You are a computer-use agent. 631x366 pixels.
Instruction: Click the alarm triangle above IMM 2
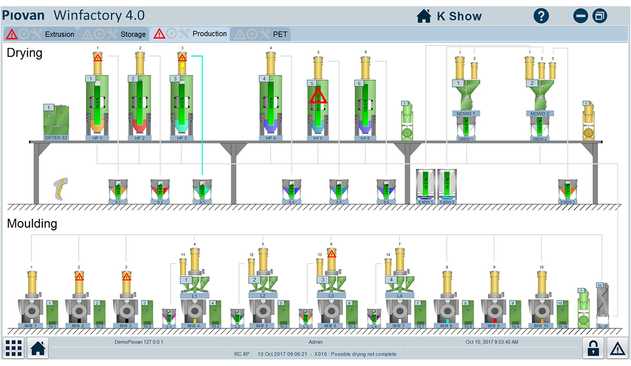pyautogui.click(x=79, y=277)
